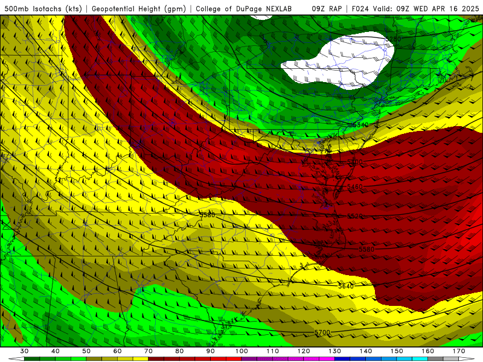Click the 5400 height contour label
Image resolution: width=483 pixels, height=362 pixels.
point(355,162)
